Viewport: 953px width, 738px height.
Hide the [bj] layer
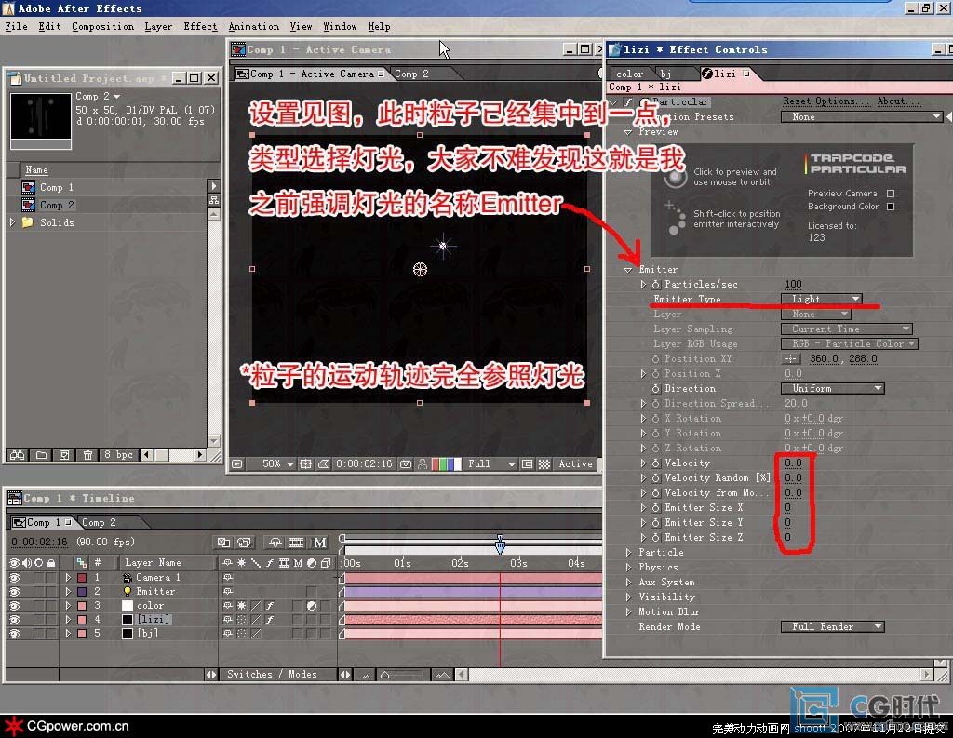tap(15, 634)
